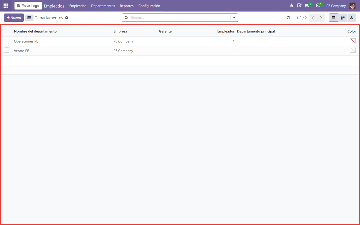The width and height of the screenshot is (360, 225).
Task: Expand the search filter options dropdown
Action: [x=234, y=18]
